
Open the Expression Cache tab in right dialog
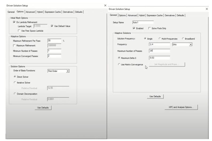coord(155,16)
